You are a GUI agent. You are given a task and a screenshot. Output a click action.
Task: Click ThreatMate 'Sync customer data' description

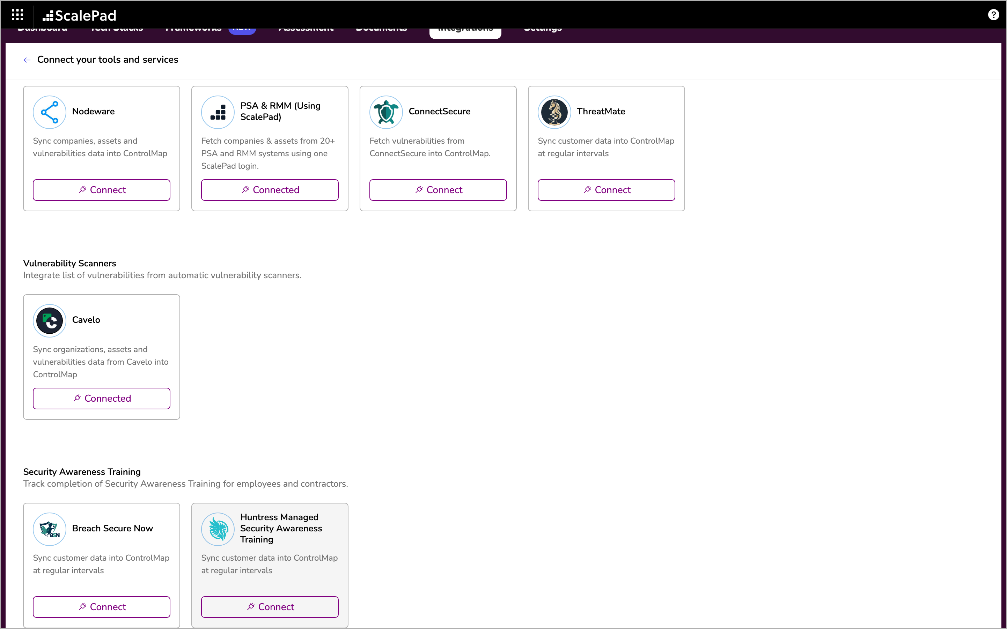[x=606, y=147]
